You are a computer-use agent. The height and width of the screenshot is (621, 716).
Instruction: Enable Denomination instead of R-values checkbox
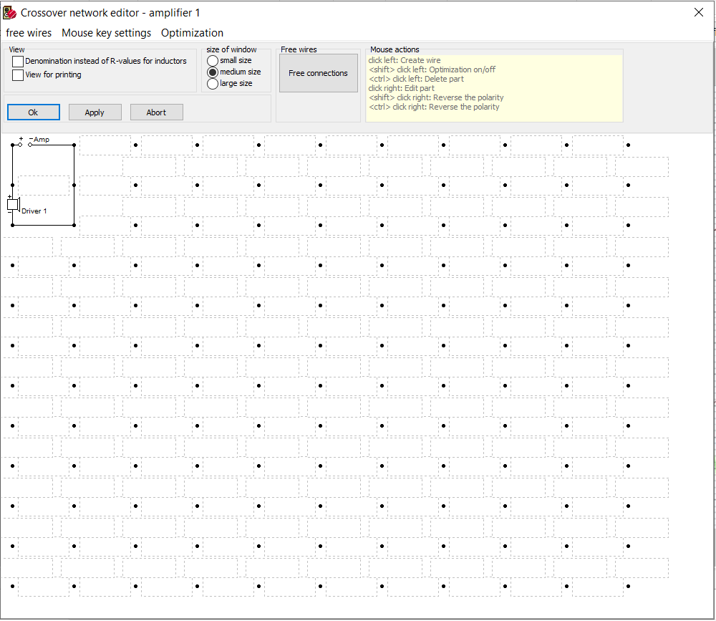(x=18, y=62)
